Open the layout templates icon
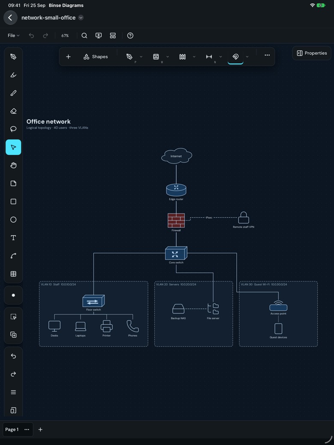This screenshot has width=334, height=445. [x=113, y=36]
